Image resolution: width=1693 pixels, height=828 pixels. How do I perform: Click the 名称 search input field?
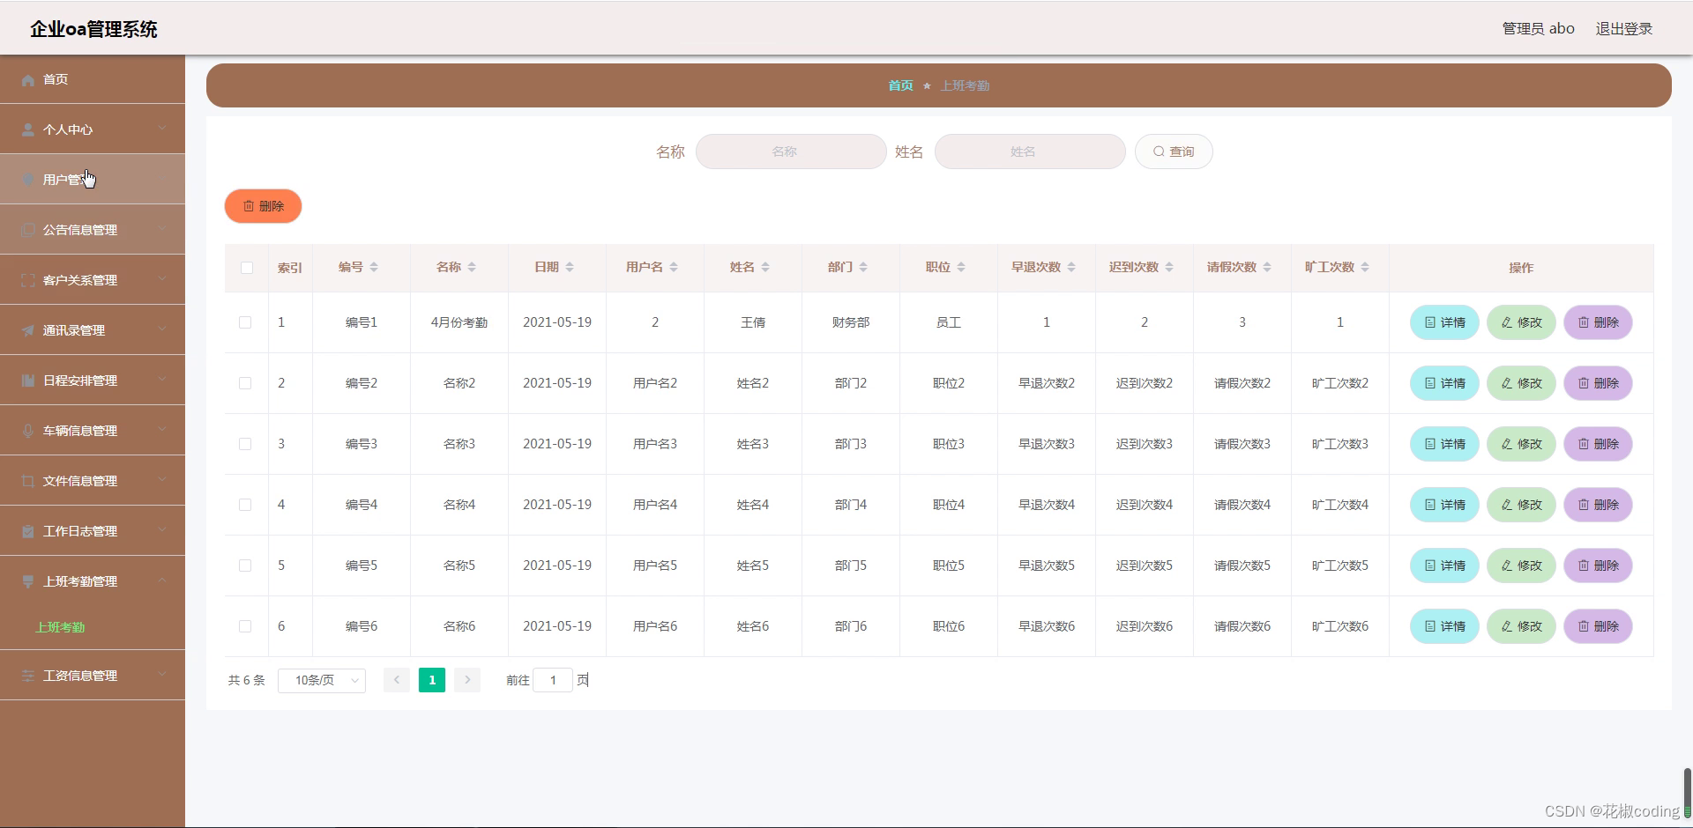coord(791,152)
